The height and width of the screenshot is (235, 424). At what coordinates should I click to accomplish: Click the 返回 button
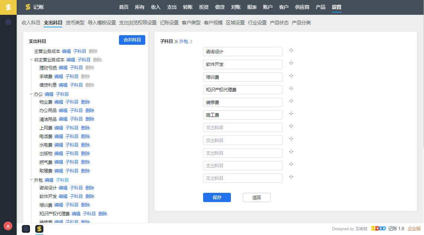coord(256,198)
